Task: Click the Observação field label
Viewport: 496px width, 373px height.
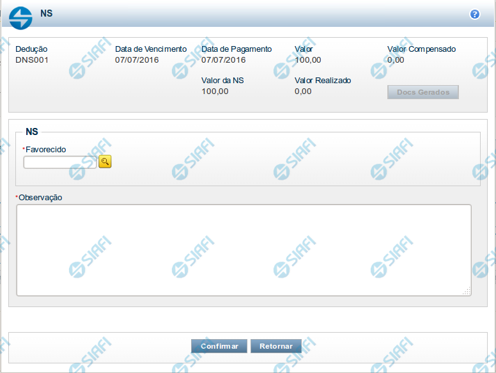Action: pos(40,198)
